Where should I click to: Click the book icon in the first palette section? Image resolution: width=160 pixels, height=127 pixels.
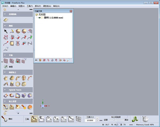[x=6, y=20]
